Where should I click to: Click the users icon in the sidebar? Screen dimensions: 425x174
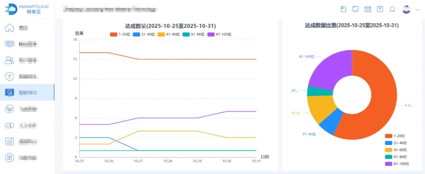point(9,60)
